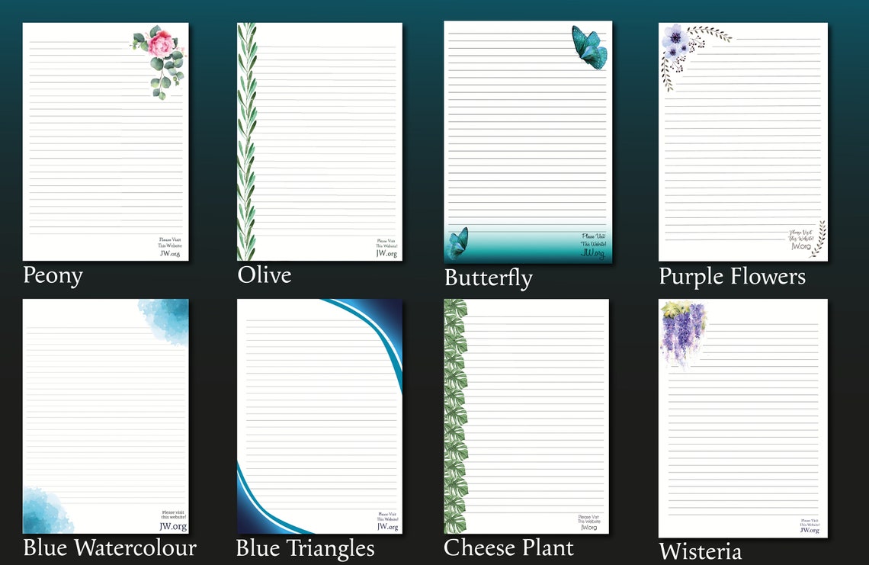This screenshot has height=565, width=869.
Task: Select the Olive letter paper design
Action: coord(319,141)
